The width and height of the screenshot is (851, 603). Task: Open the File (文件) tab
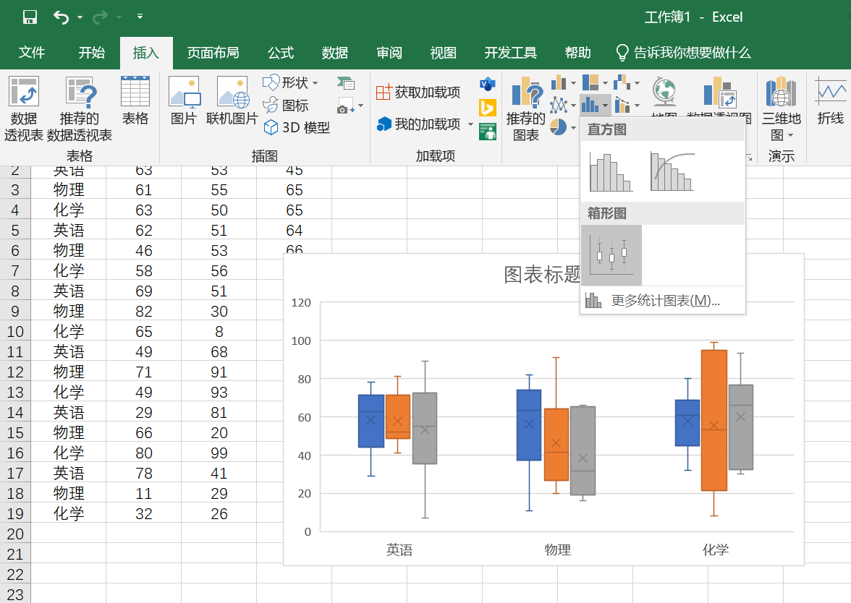point(32,53)
